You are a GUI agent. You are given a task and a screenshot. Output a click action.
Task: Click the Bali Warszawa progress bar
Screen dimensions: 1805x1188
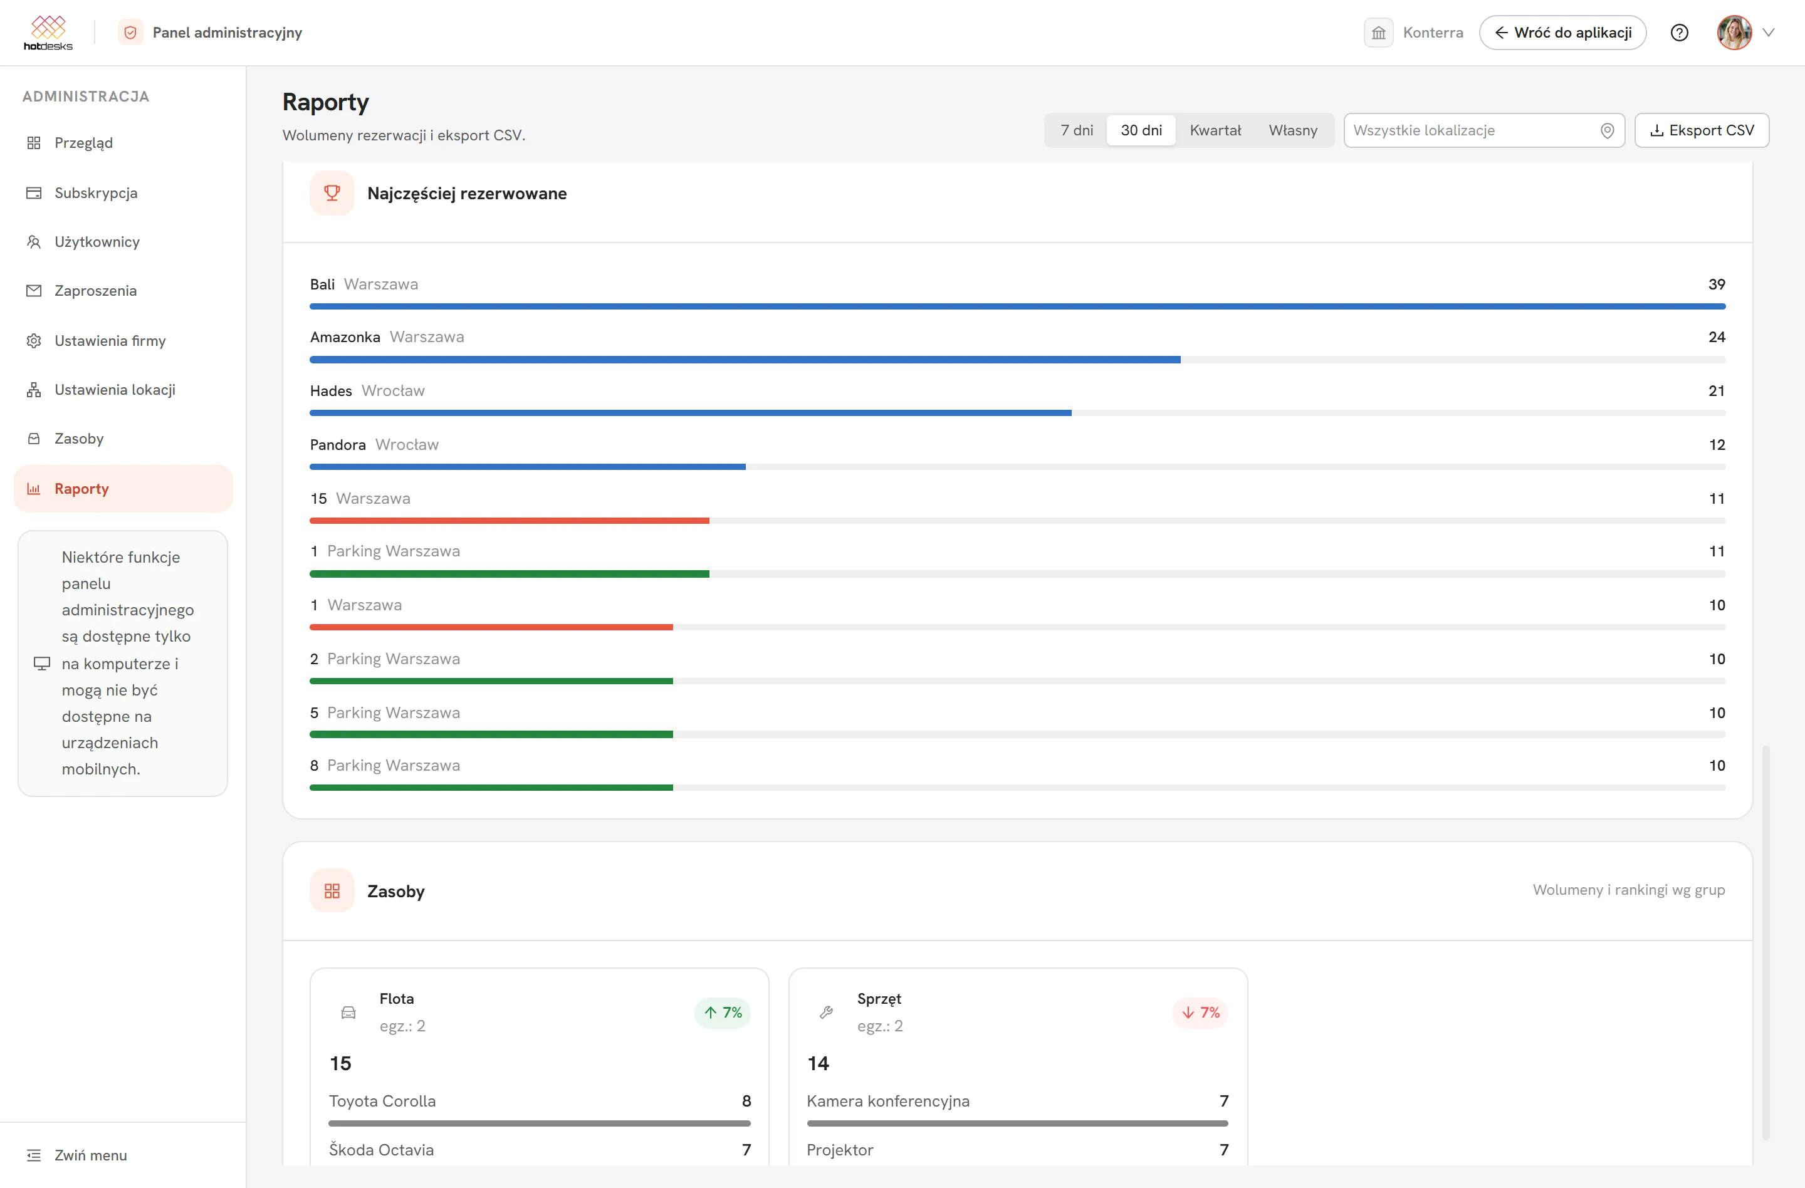point(1017,306)
